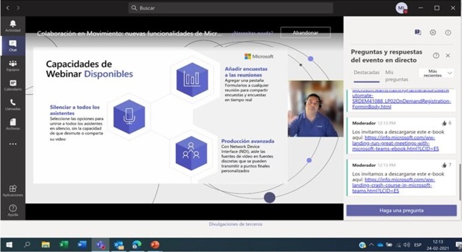This screenshot has width=462, height=252.
Task: Open Microsoft Teams taskbar icon
Action: [x=100, y=245]
